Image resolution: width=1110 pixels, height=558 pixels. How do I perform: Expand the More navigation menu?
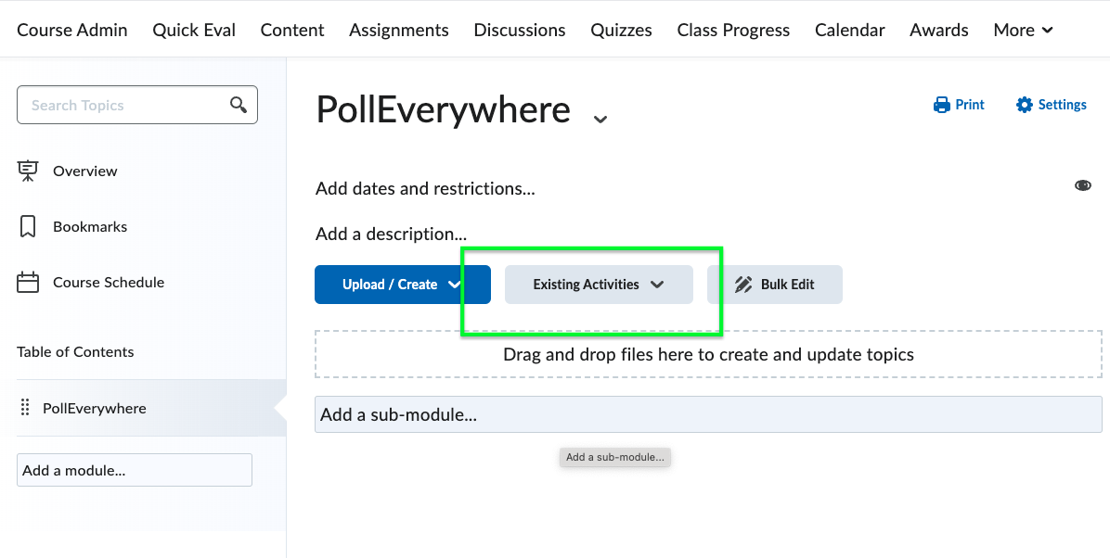(x=1023, y=30)
